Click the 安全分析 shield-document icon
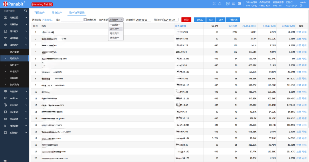Screen dimensions: 309x162 (x=5, y=105)
